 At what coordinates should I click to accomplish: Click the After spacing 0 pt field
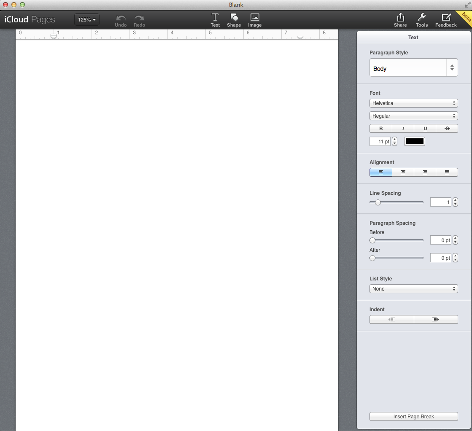point(441,258)
